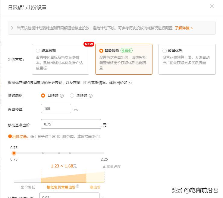Click the help icon beside 相似宝贝常用出价

pyautogui.click(x=77, y=186)
